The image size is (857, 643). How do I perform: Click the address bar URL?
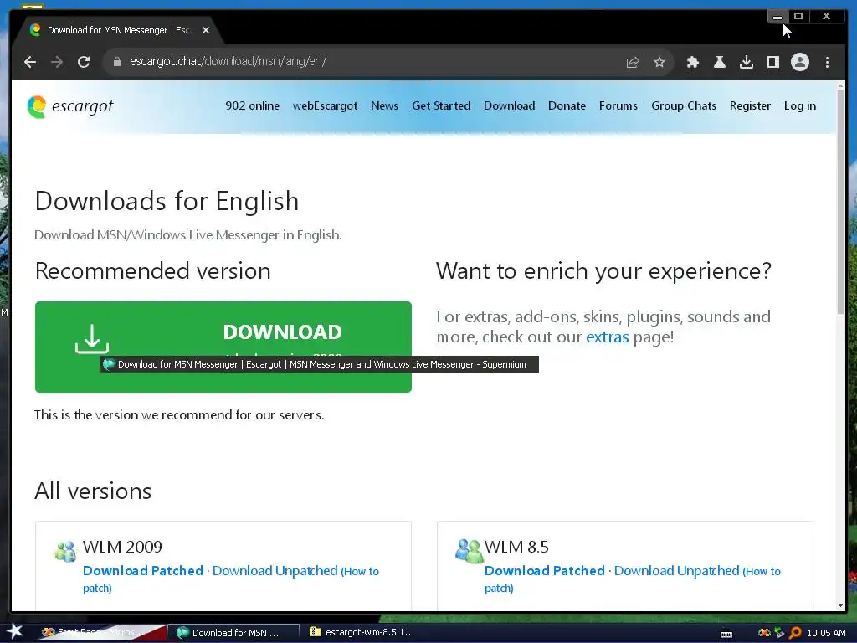(228, 61)
